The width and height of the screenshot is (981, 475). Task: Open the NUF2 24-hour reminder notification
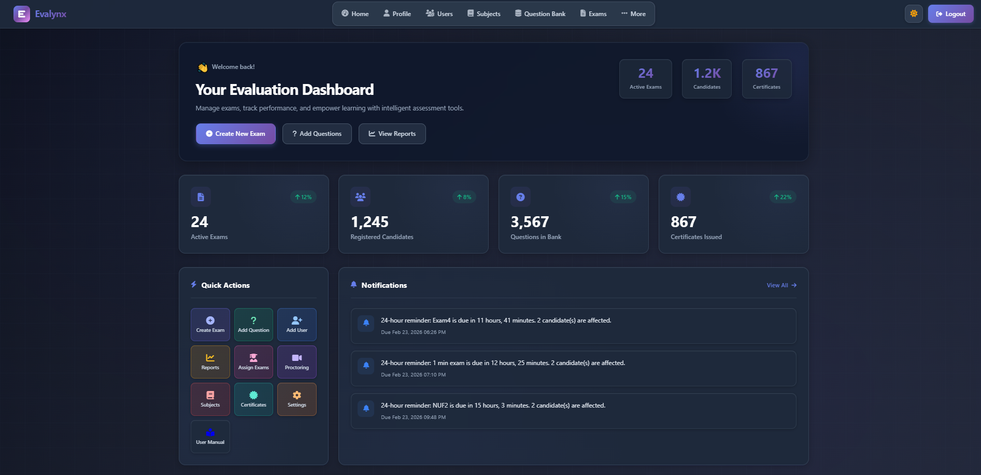tap(574, 411)
